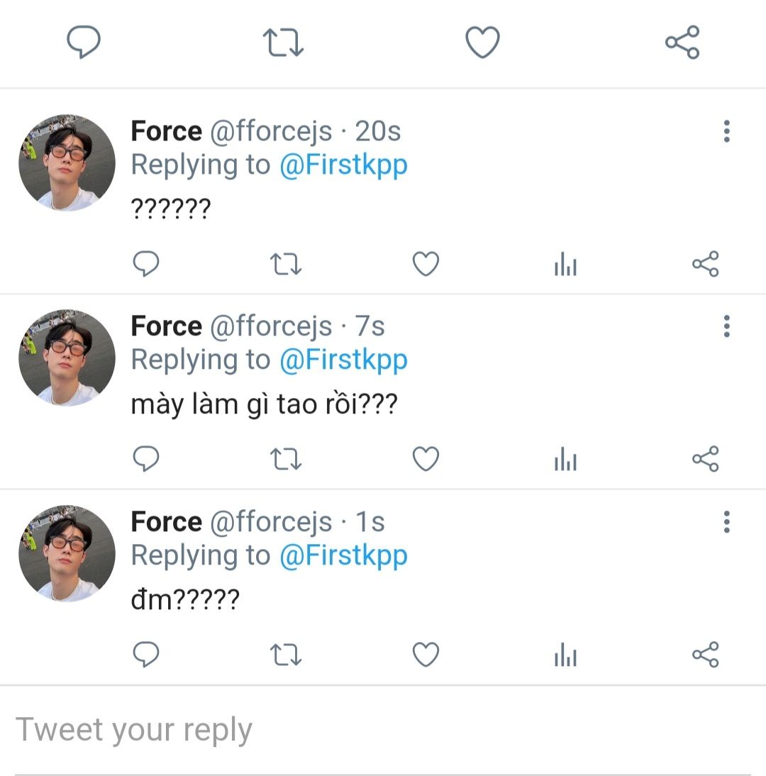766x776 pixels.
Task: Open Force's avatar on the 7s tweet
Action: (x=67, y=357)
